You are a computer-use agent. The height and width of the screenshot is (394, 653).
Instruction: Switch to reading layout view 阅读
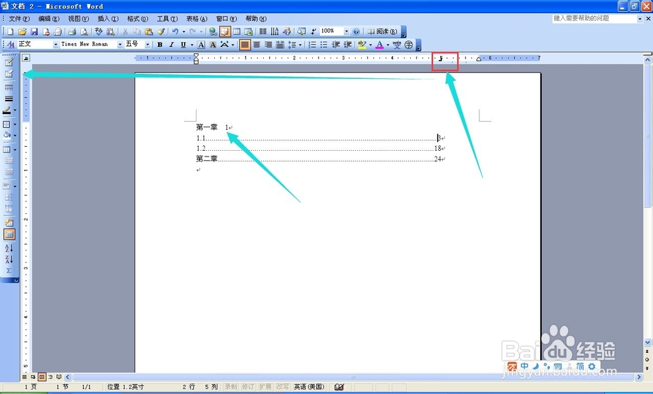(382, 31)
